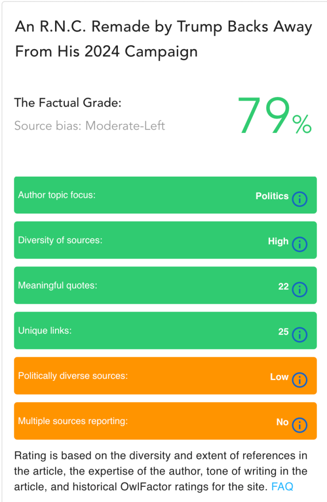This screenshot has width=327, height=502.
Task: Show Multiple sources reporting info icon
Action: 299,425
